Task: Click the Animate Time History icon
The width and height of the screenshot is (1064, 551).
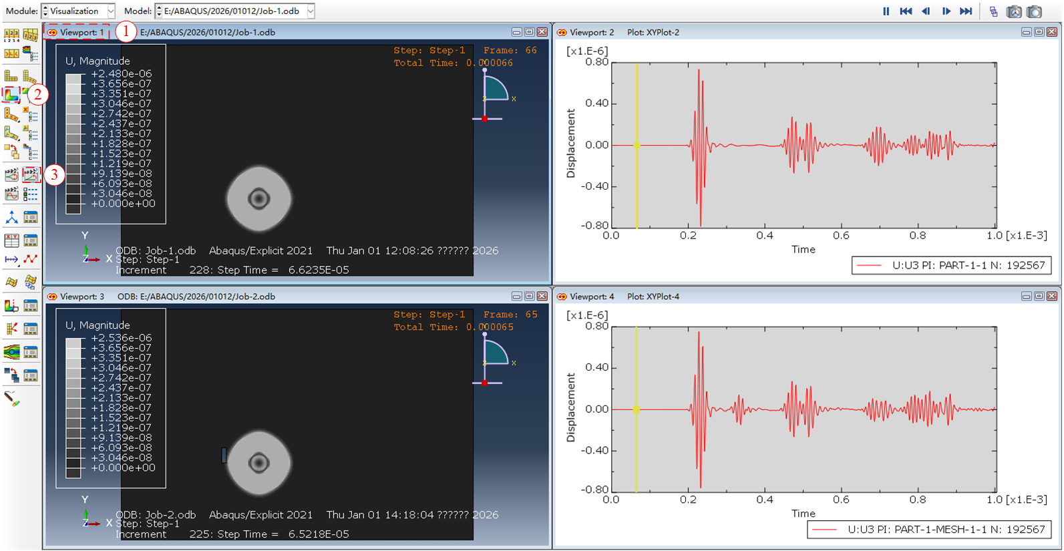Action: (31, 175)
